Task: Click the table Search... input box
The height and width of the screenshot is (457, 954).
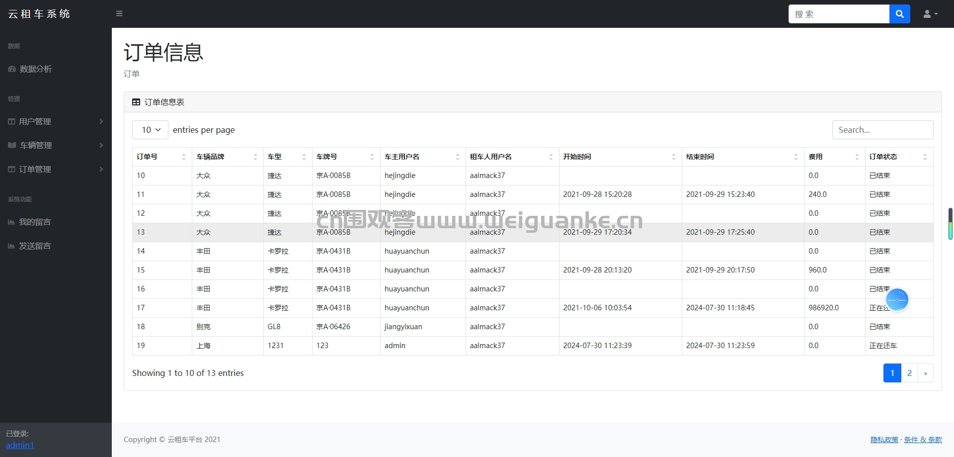Action: (882, 130)
